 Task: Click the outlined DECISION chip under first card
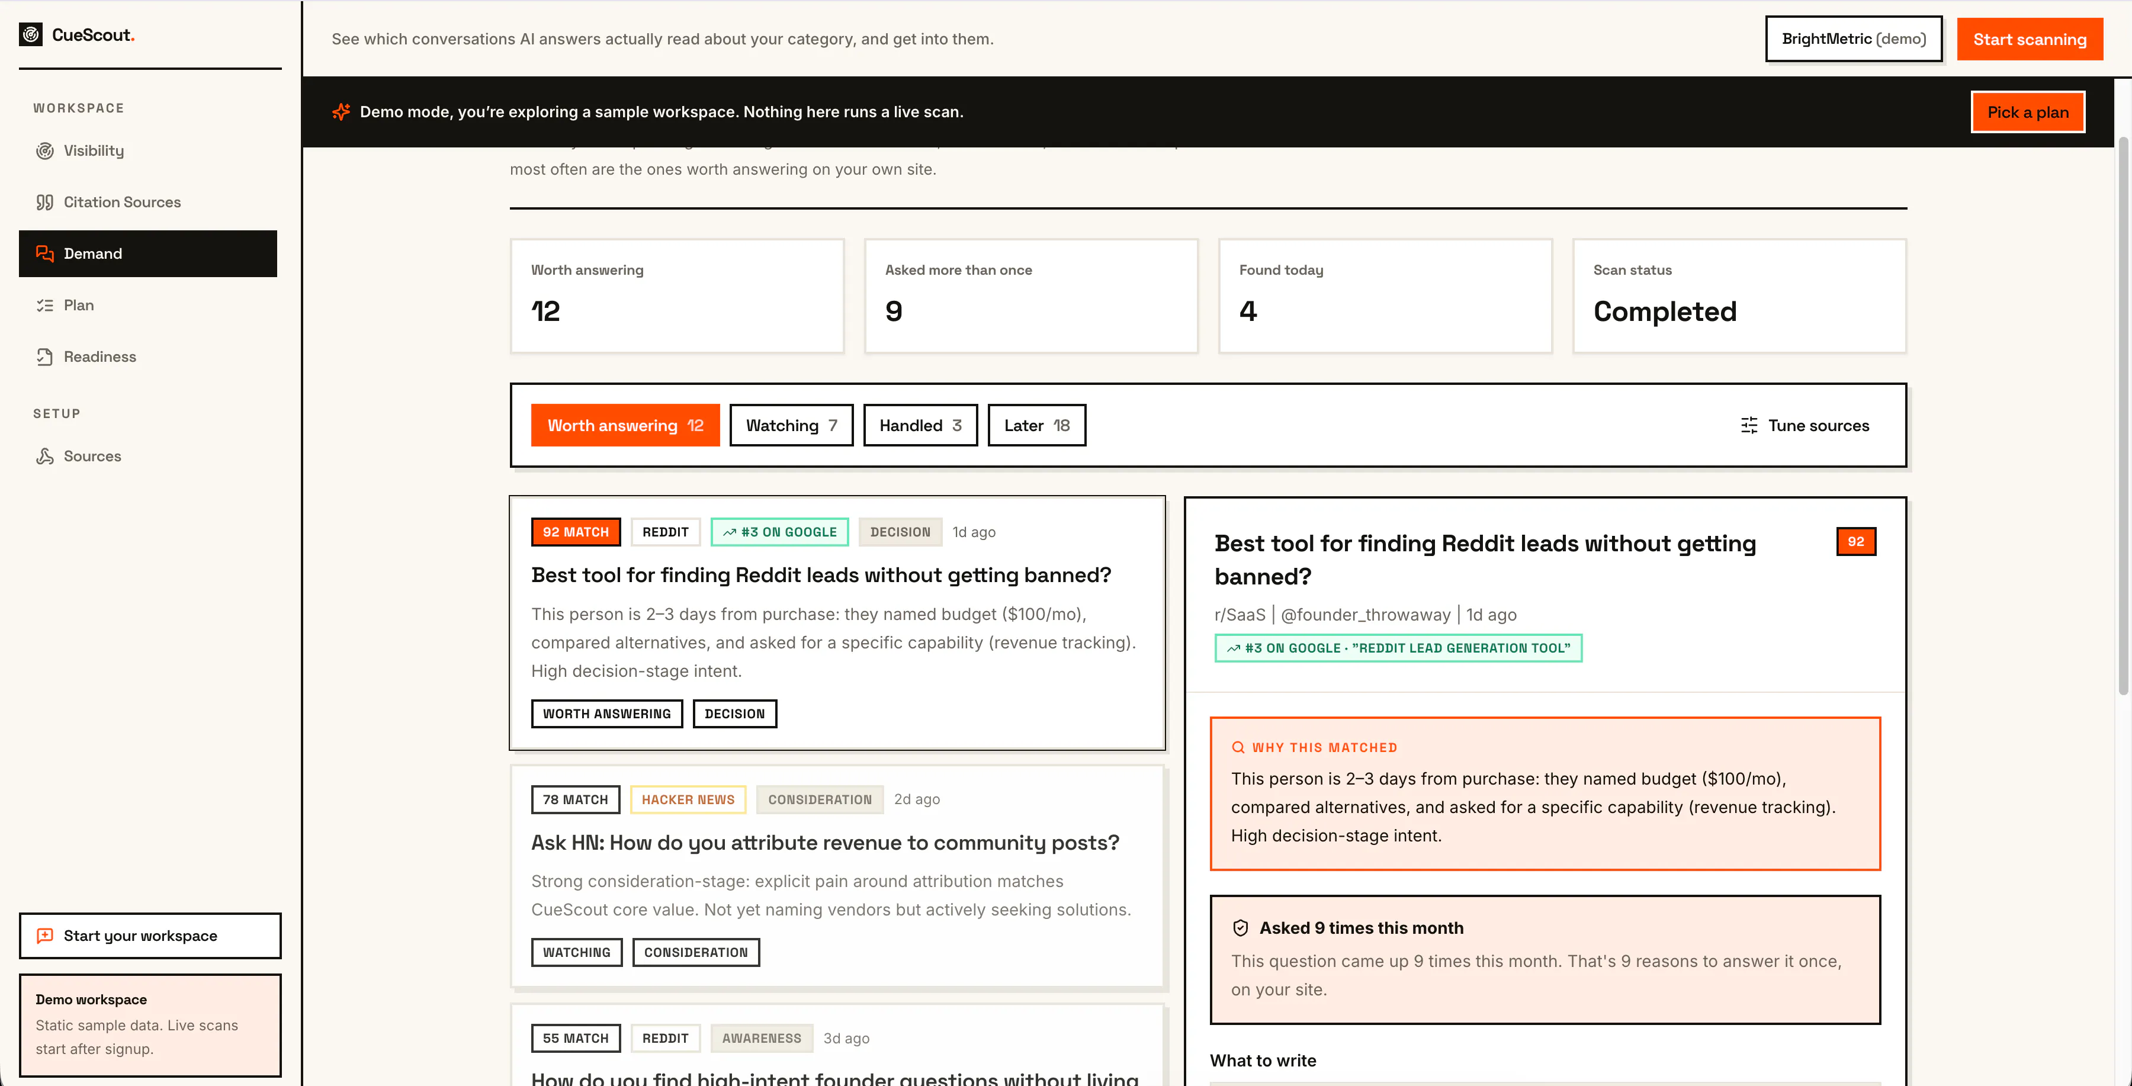[x=735, y=714]
